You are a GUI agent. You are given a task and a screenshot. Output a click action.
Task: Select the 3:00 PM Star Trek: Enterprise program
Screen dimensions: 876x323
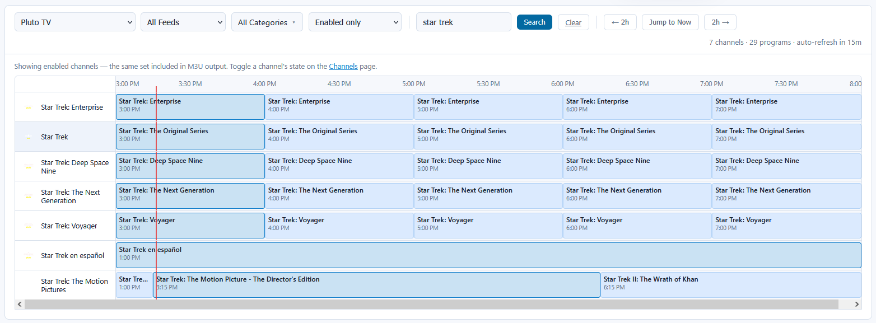click(190, 107)
